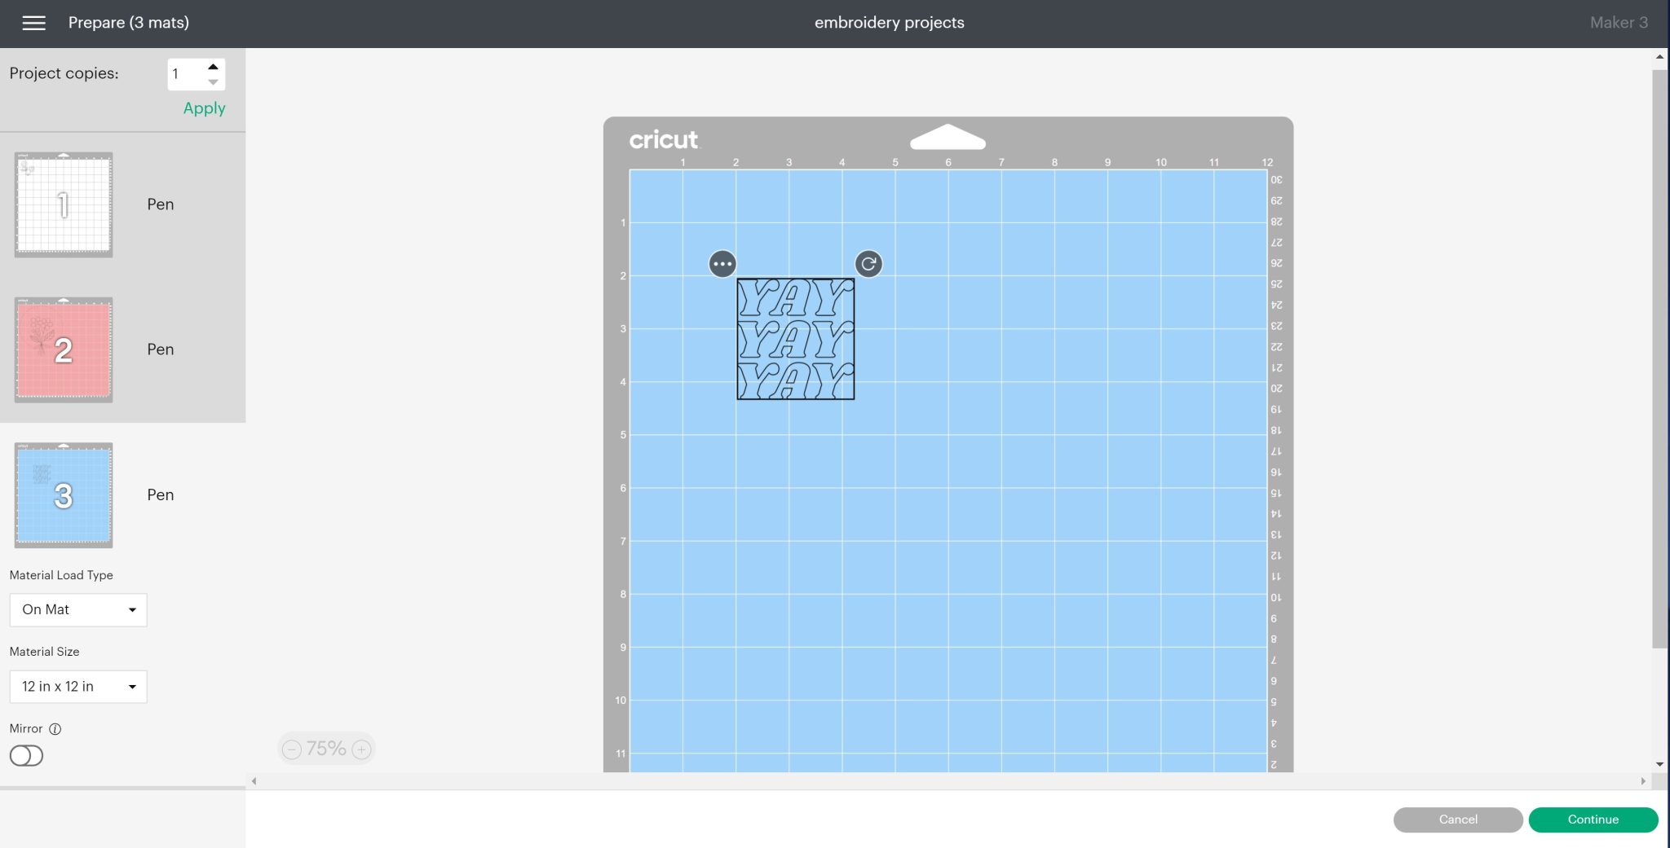1670x848 pixels.
Task: Click the Pen label for mat 1
Action: 161,204
